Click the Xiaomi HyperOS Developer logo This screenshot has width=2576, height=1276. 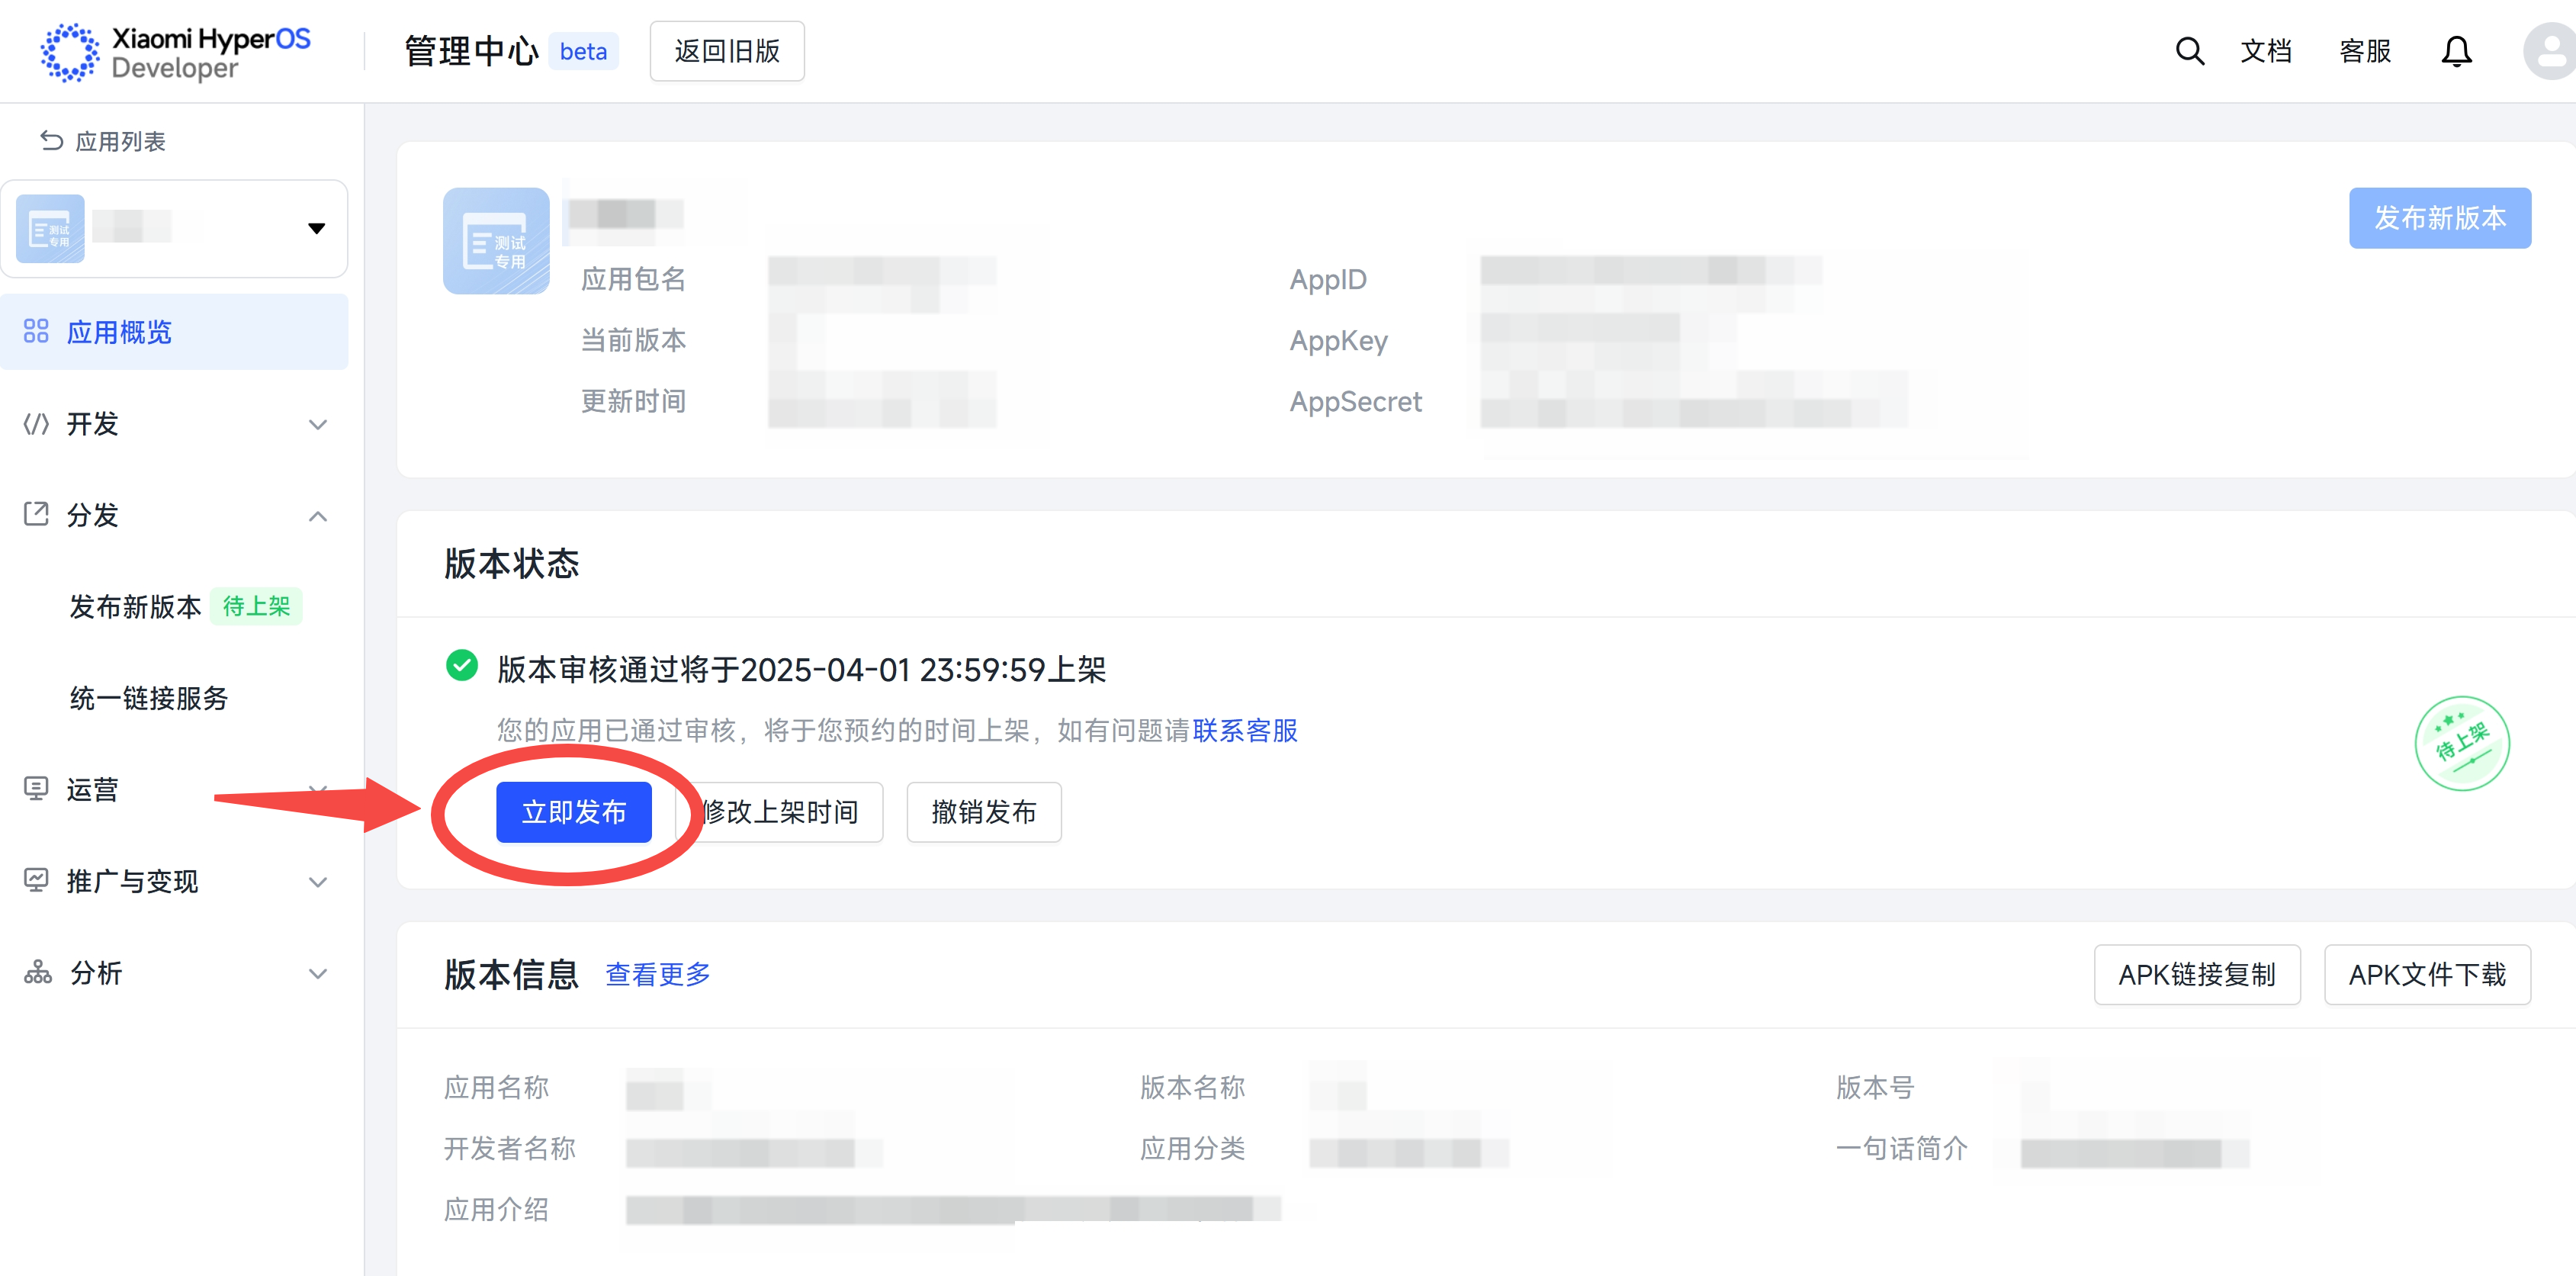(176, 52)
